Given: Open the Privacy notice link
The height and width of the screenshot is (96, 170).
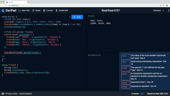Looking at the screenshot, I should 12,94.
